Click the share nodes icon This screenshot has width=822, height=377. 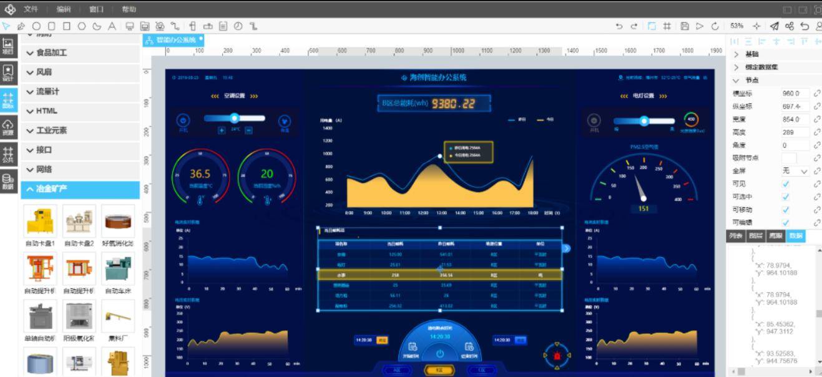click(790, 26)
